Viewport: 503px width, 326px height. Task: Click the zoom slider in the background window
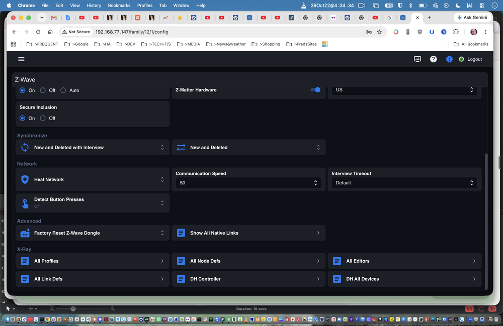pos(73,309)
